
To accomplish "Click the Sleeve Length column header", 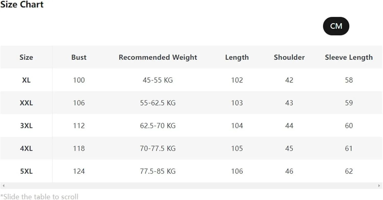I will (349, 57).
